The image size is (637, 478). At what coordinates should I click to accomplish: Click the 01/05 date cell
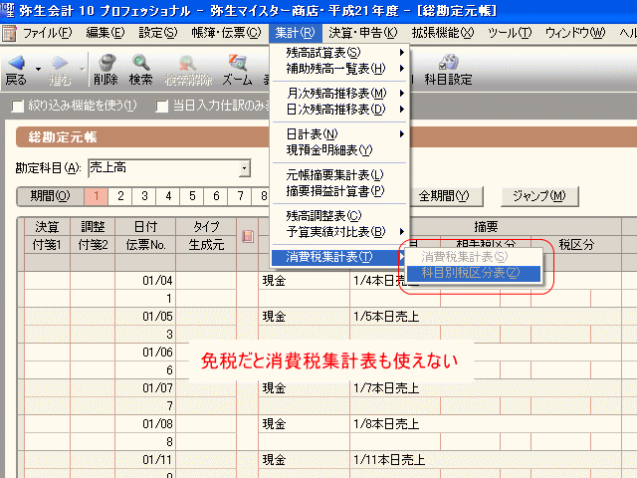click(x=145, y=317)
